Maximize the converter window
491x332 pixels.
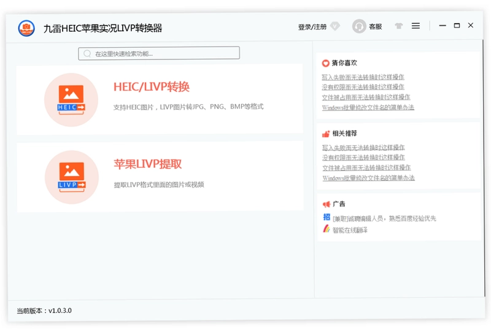[x=457, y=26]
